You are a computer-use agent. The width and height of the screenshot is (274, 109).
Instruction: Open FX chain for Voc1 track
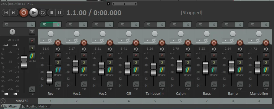(x=73, y=25)
